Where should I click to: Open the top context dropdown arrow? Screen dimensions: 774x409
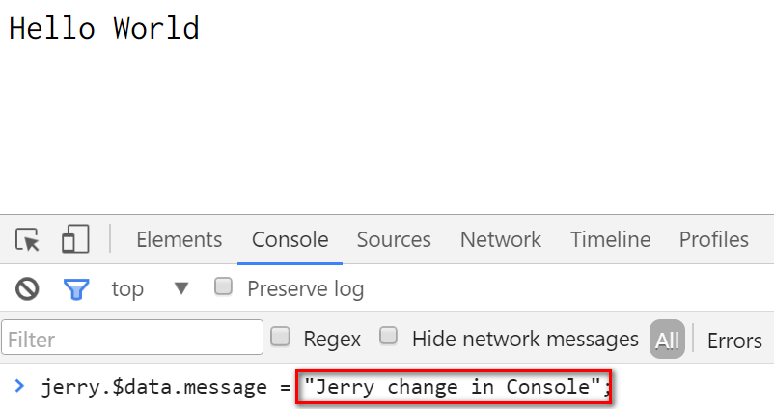(181, 288)
